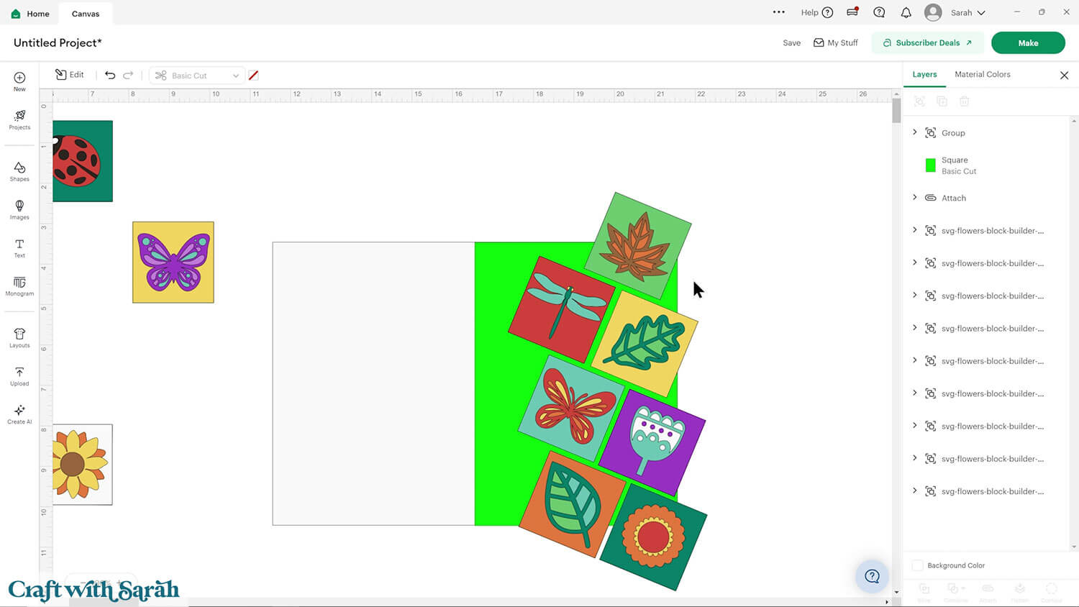
Task: Open the three-dot more options menu
Action: (x=779, y=12)
